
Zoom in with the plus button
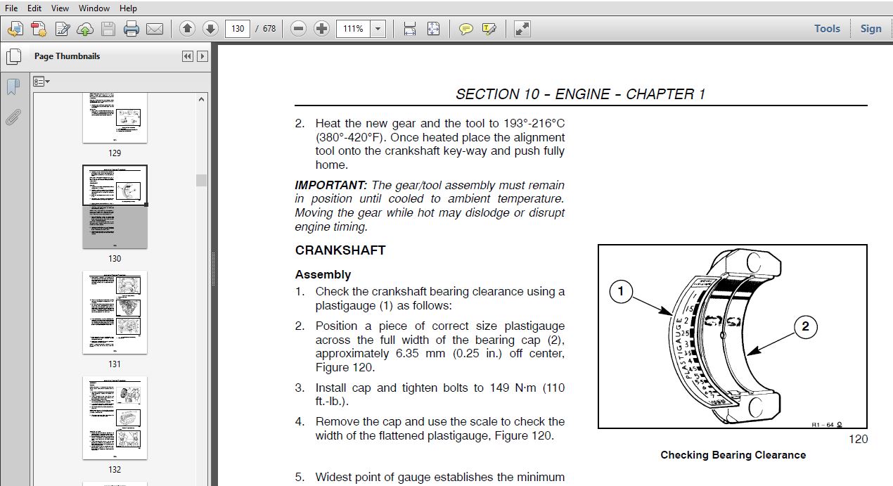tap(322, 29)
